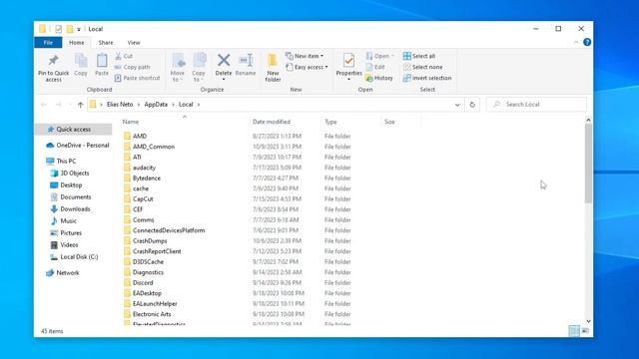639x359 pixels.
Task: Open the Properties ribbon icon
Action: [348, 61]
